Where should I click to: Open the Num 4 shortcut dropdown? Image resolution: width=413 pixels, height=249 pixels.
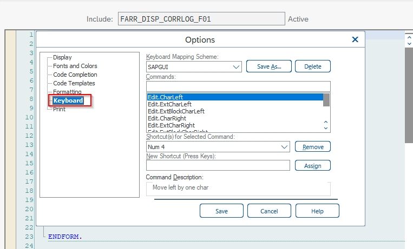click(218, 147)
